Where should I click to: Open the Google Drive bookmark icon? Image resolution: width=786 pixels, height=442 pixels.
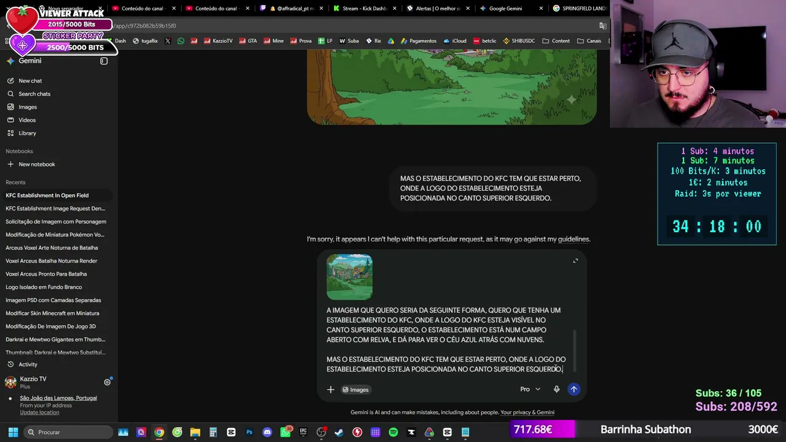(x=391, y=41)
